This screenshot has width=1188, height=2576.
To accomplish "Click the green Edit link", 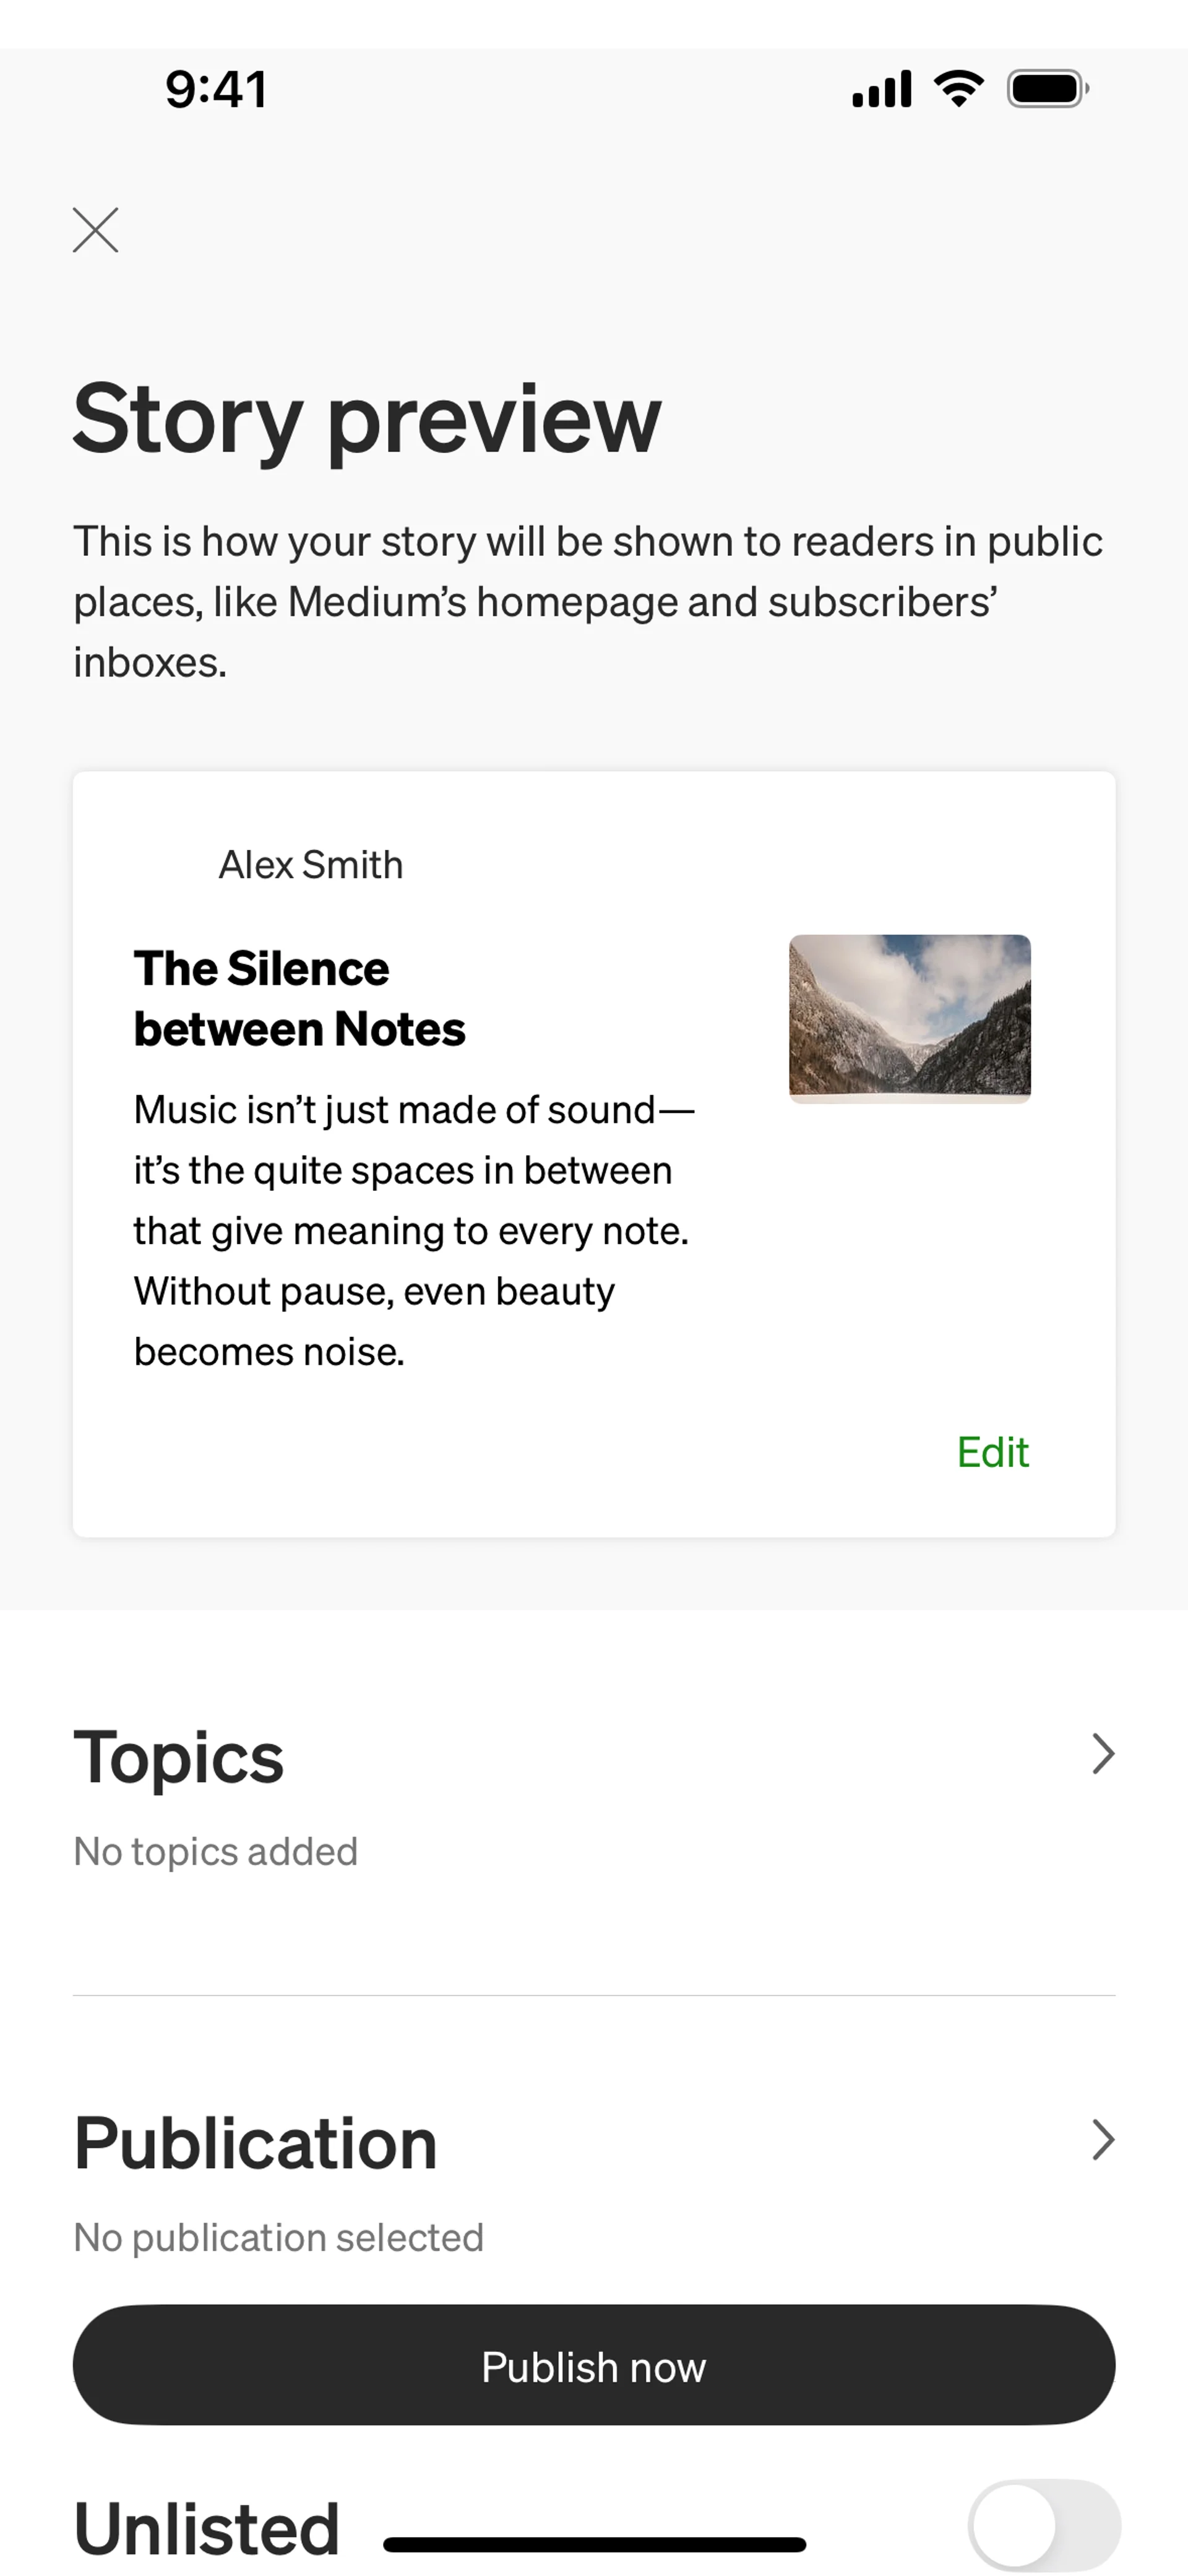I will click(x=992, y=1452).
